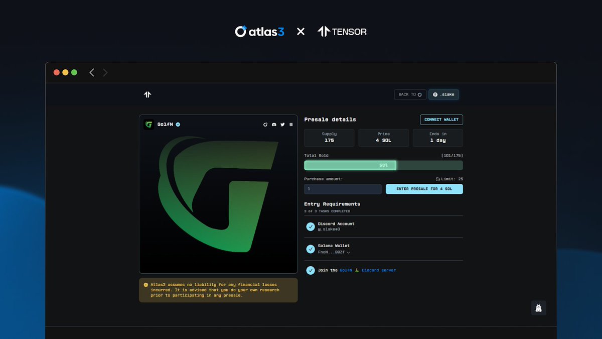
Task: Click the yellow window minimize dot
Action: (x=65, y=72)
